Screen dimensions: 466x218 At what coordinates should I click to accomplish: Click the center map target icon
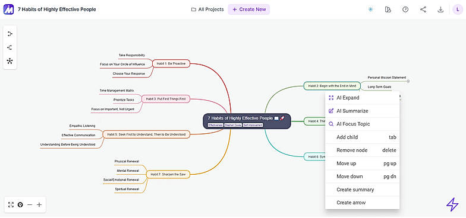tap(20, 205)
